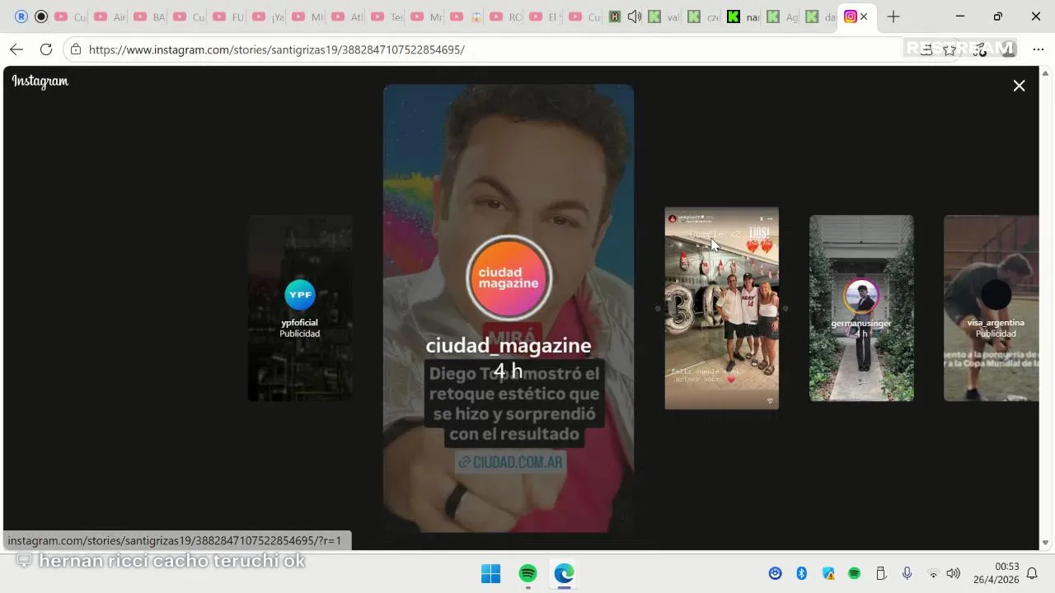Open Spotify from the taskbar
Viewport: 1055px width, 593px height.
[x=527, y=573]
